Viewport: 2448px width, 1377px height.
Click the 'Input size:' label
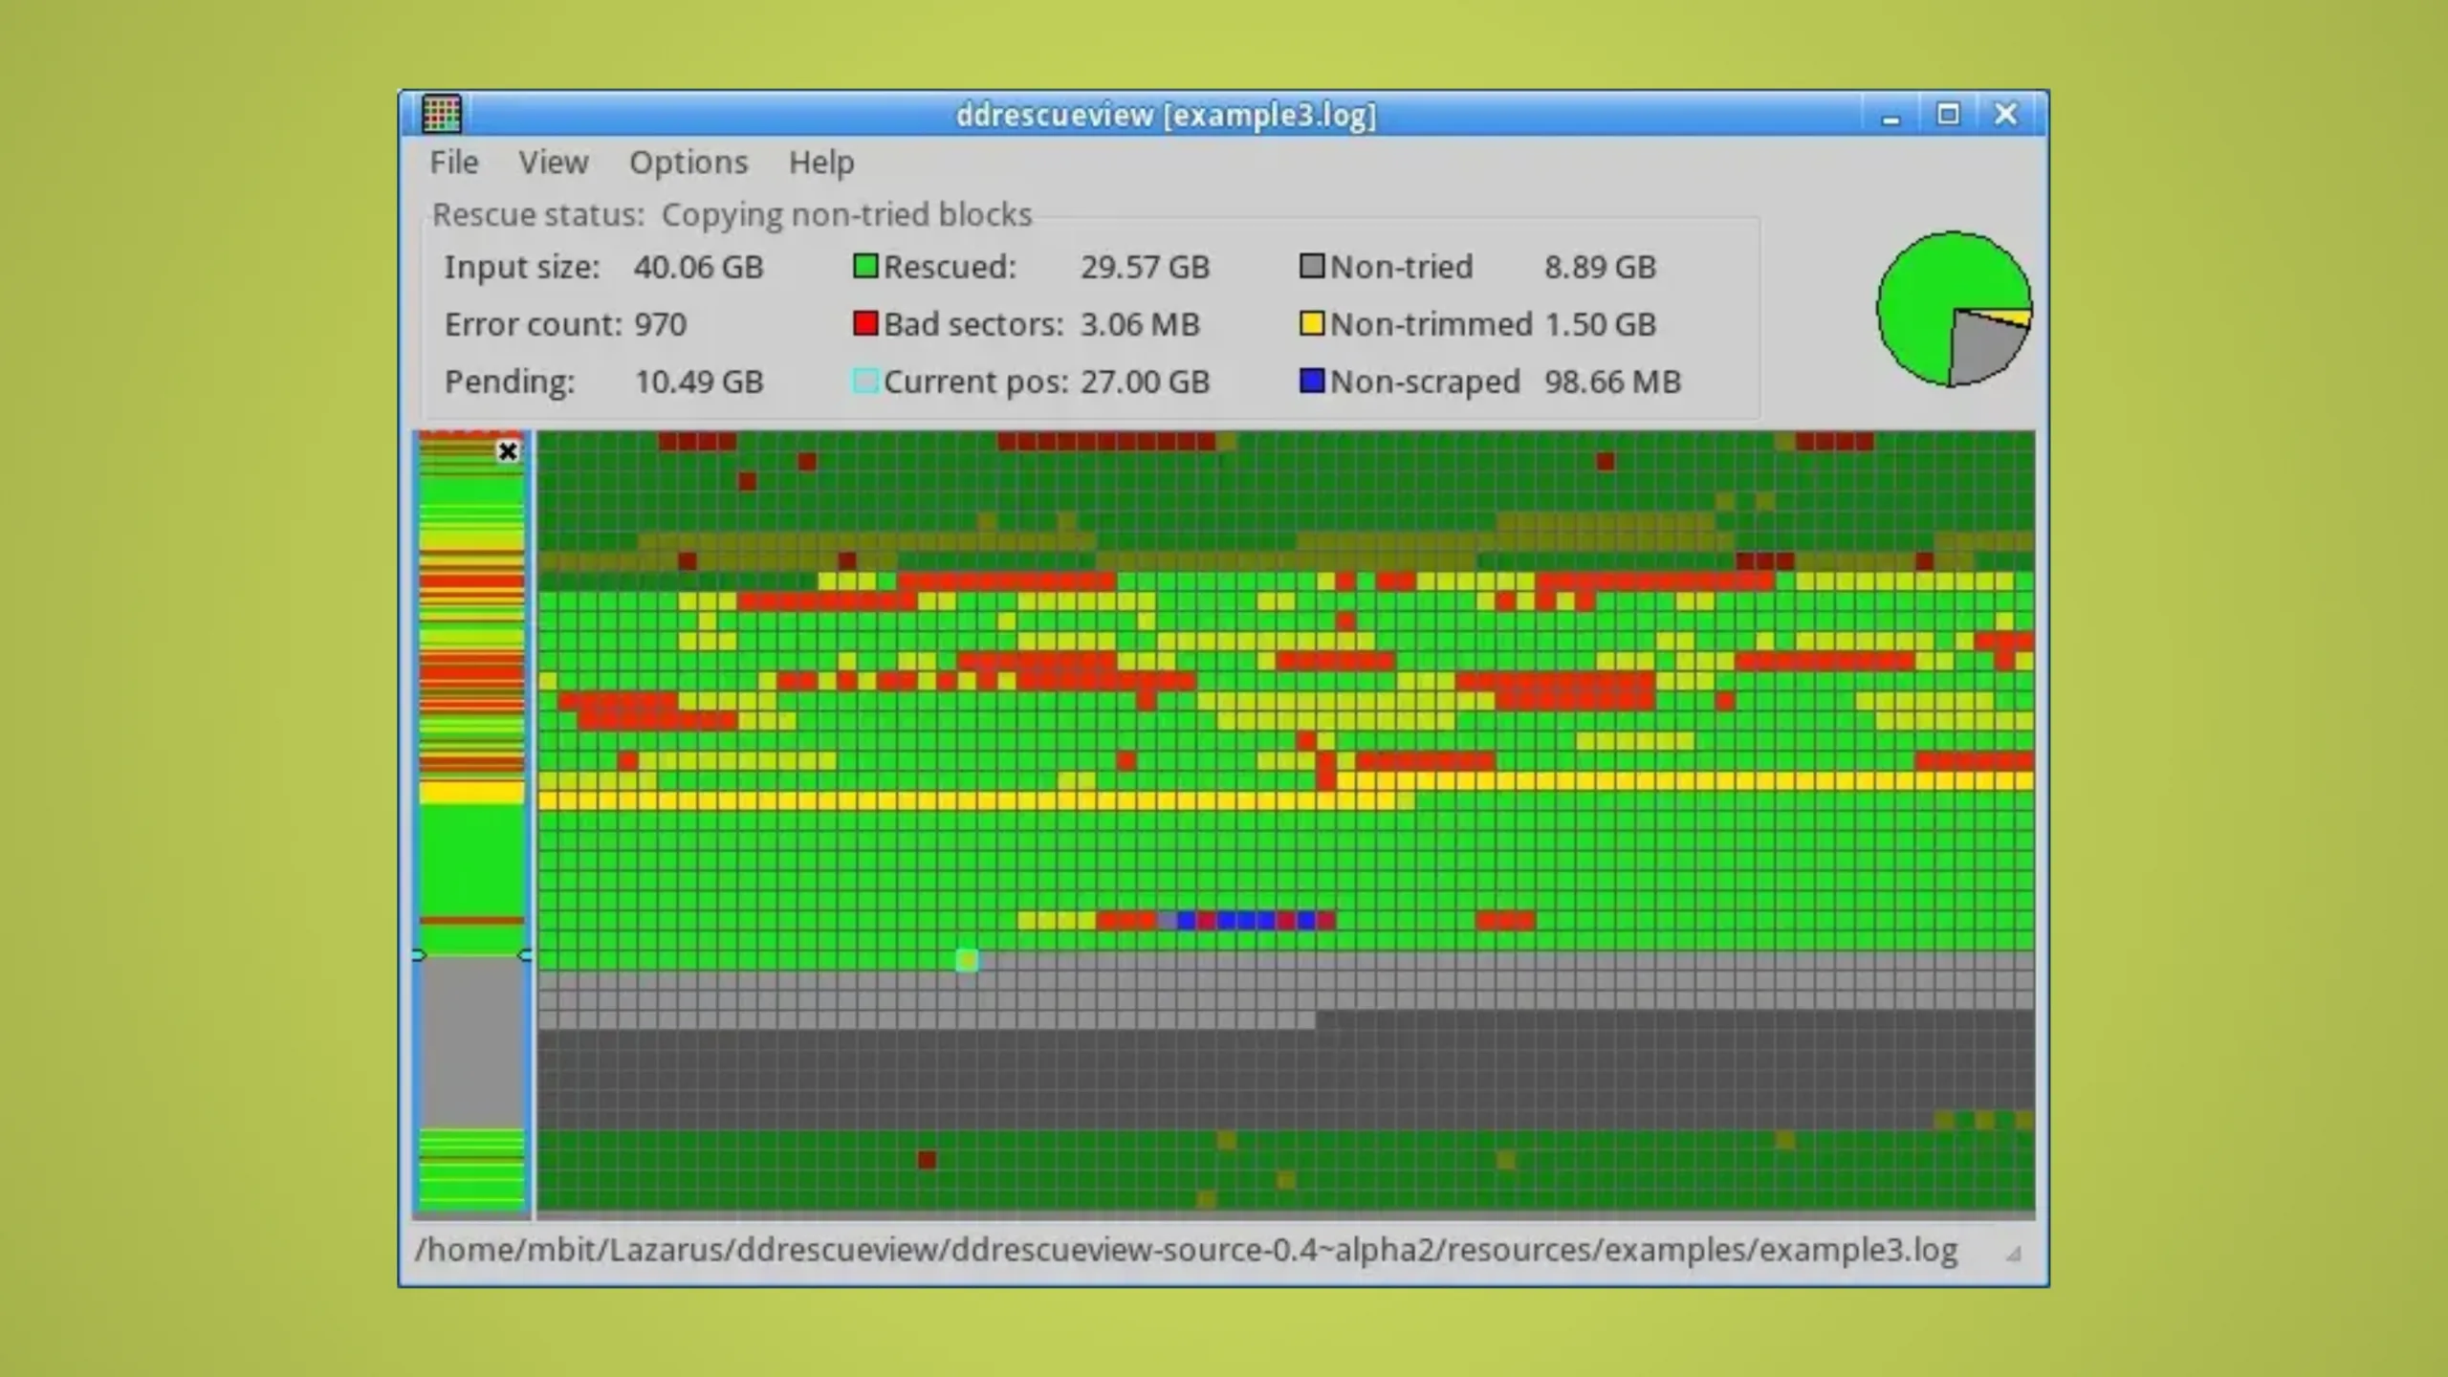pyautogui.click(x=522, y=267)
